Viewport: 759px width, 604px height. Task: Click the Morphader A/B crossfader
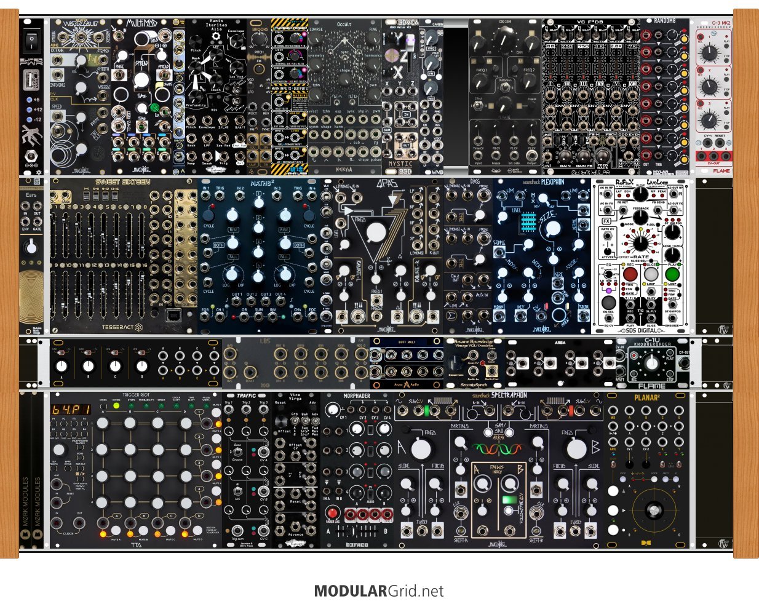357,531
